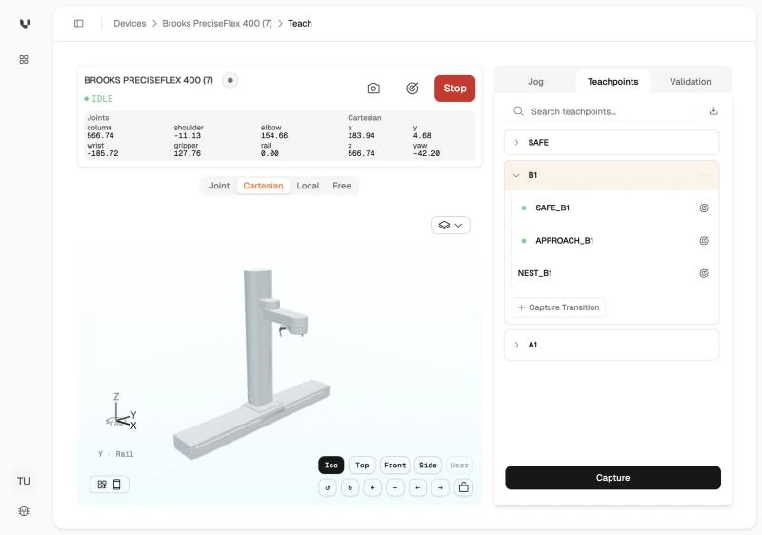Click the Search teachpoints field

(603, 111)
